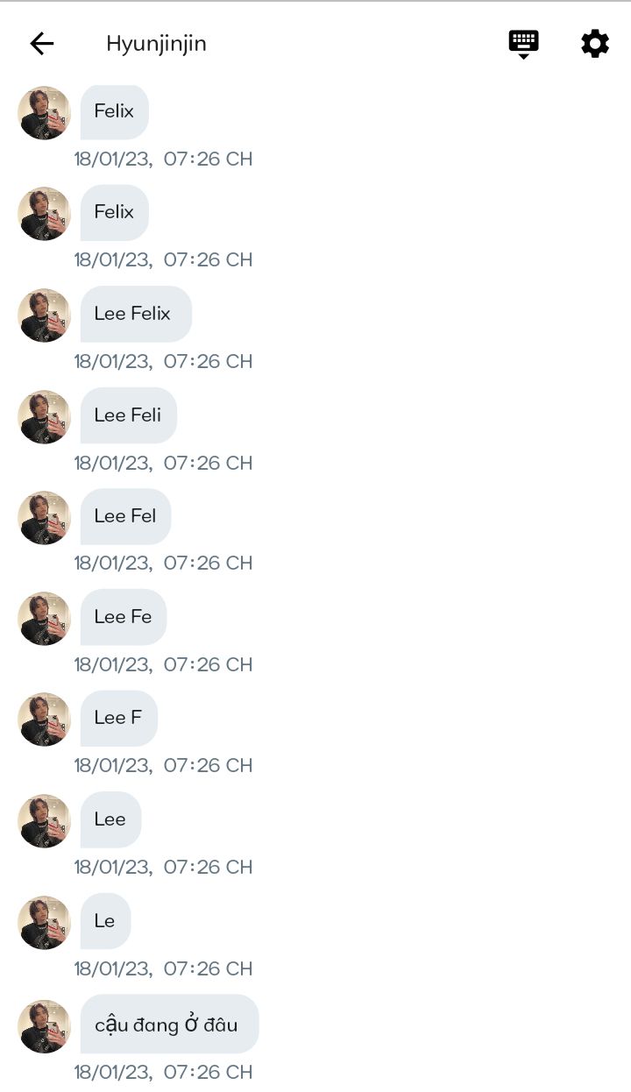Tap avatar beside the Lee Felix message
This screenshot has height=1092, width=631.
click(x=44, y=316)
